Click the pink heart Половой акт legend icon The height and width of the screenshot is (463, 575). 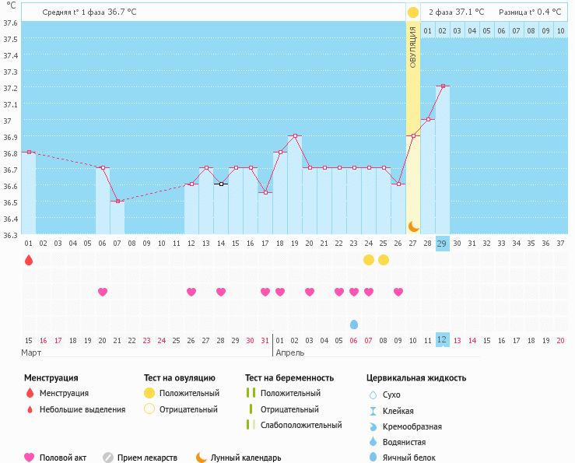coord(30,458)
